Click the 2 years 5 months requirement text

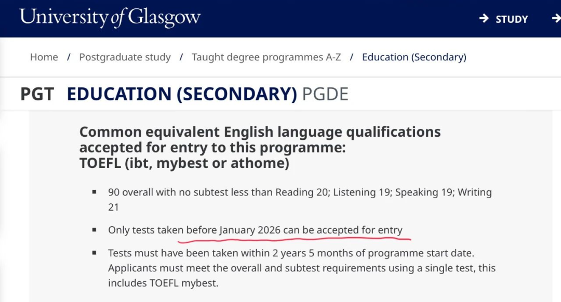coord(291,254)
